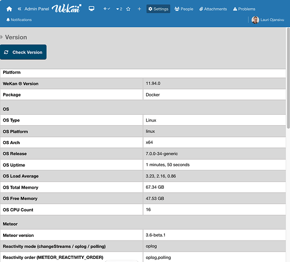The height and width of the screenshot is (262, 290).
Task: Click the WeKan ® Version label
Action: tap(20, 84)
